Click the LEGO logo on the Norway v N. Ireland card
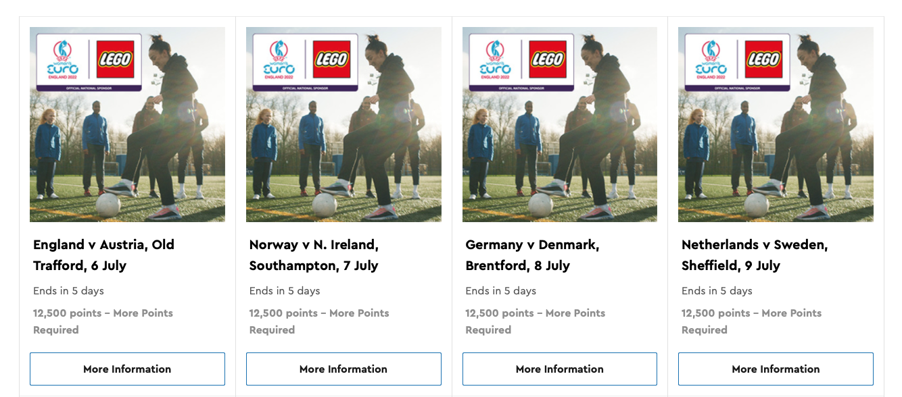 pos(331,59)
